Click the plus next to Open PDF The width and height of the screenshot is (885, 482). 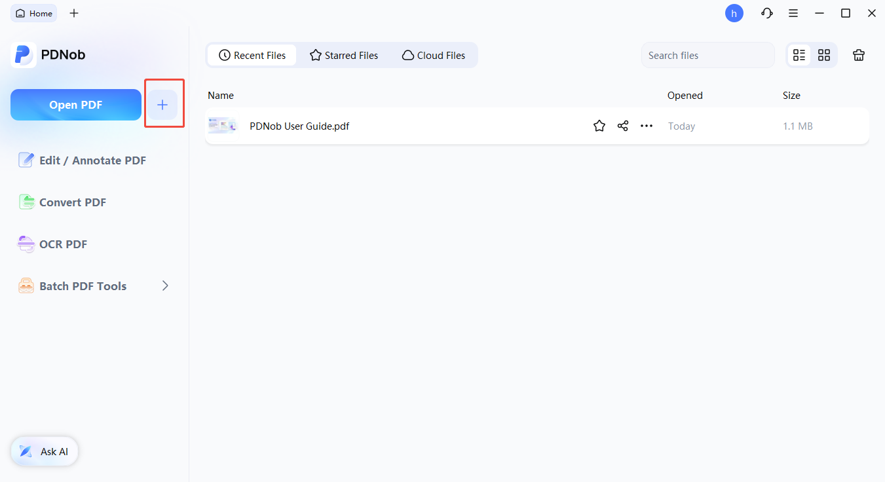point(164,103)
